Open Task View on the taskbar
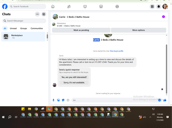 click(x=16, y=117)
